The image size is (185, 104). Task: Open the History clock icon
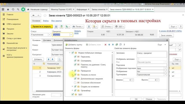pyautogui.click(x=13, y=10)
